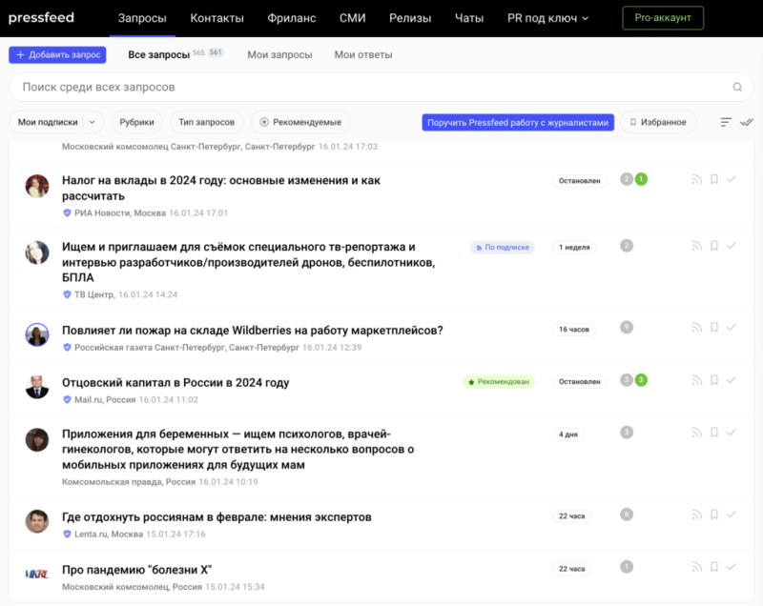The image size is (763, 606).
Task: Bookmark the 'Про пандемию' request
Action: 713,567
